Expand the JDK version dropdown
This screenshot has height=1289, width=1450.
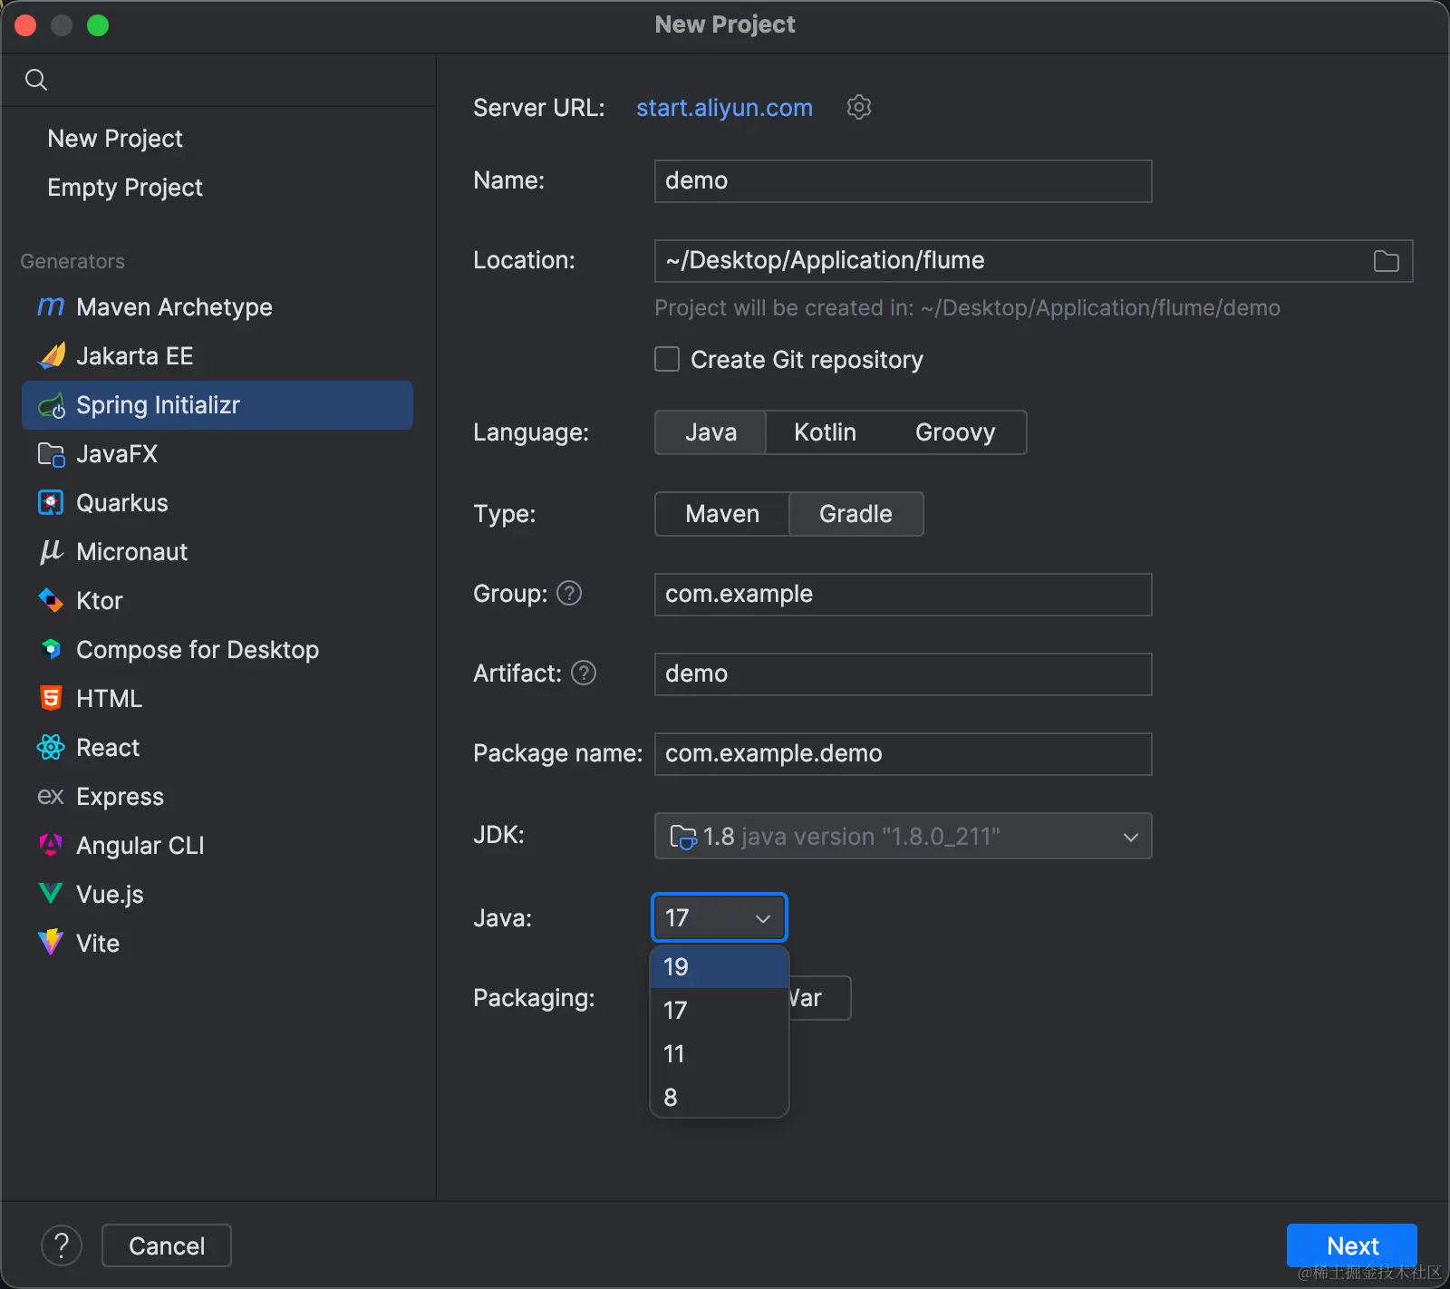(x=1130, y=837)
